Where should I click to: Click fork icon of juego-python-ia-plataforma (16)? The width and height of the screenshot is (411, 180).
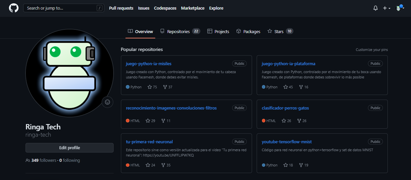pyautogui.click(x=301, y=87)
